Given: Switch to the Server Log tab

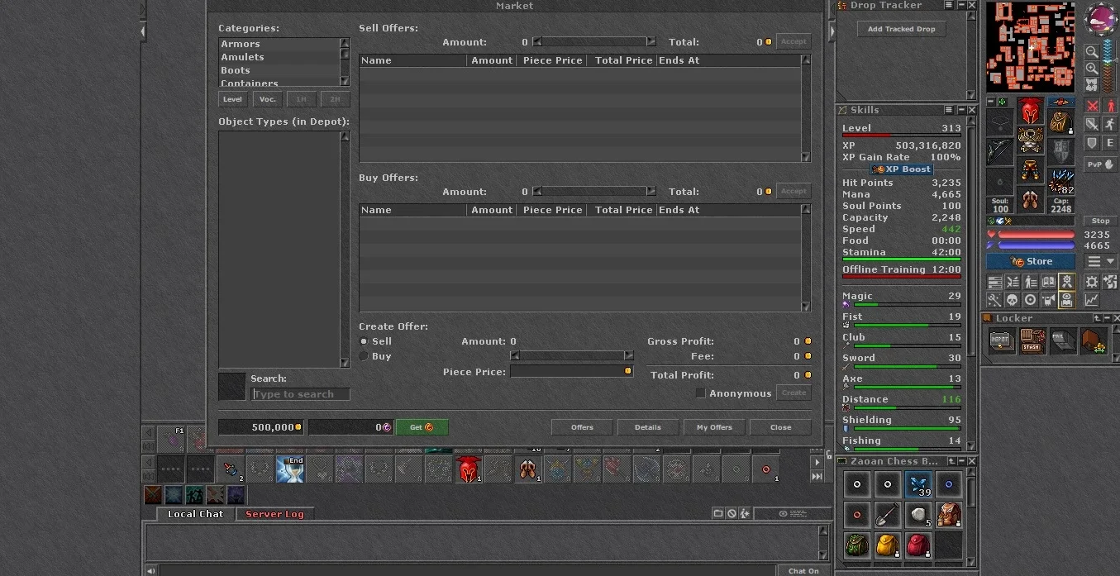Looking at the screenshot, I should pos(274,514).
